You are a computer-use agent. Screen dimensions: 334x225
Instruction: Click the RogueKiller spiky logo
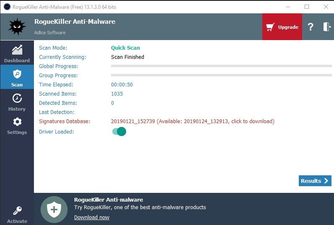[x=17, y=27]
